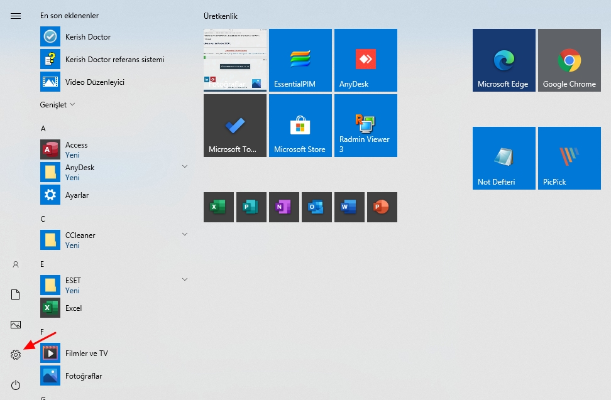Open the Microsoft Store tile
611x400 pixels.
(300, 126)
